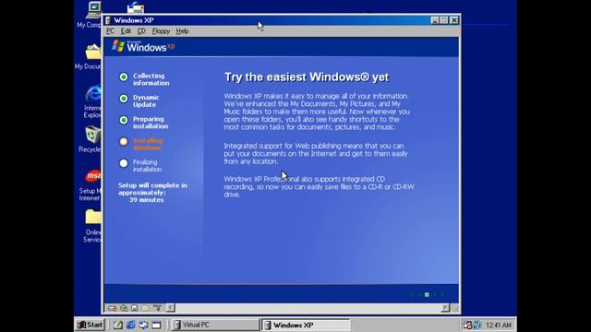Click the shared folder status icon in status bar
The height and width of the screenshot is (332, 591).
tap(145, 308)
